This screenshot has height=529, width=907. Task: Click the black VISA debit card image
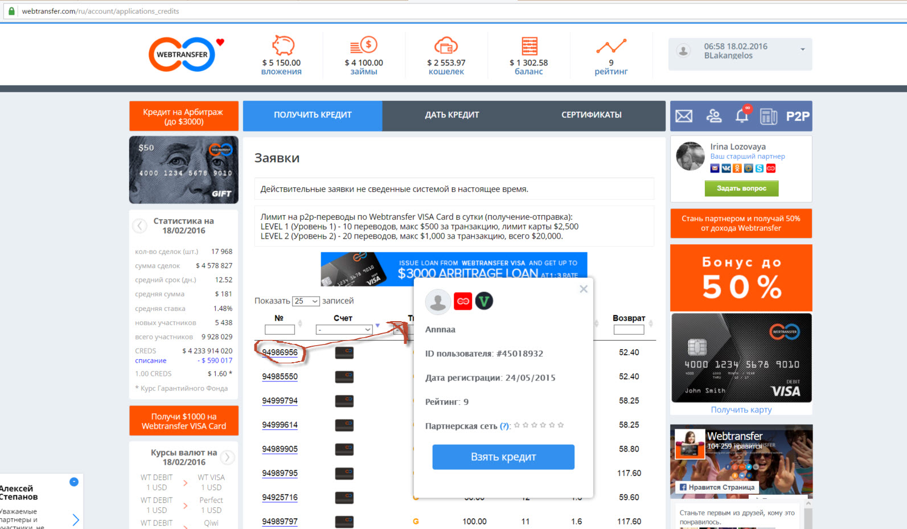click(741, 358)
